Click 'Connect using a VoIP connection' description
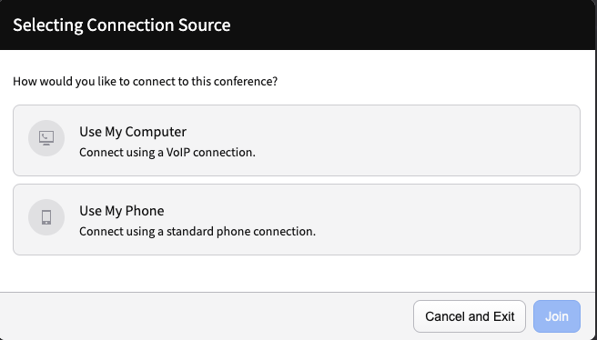The image size is (597, 340). coord(167,152)
